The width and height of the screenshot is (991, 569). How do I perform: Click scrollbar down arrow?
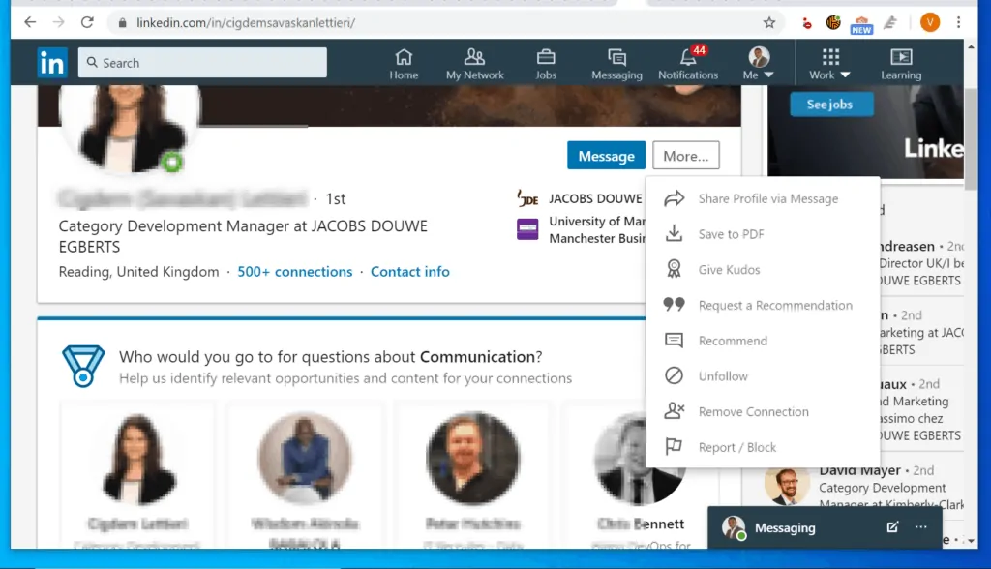971,541
